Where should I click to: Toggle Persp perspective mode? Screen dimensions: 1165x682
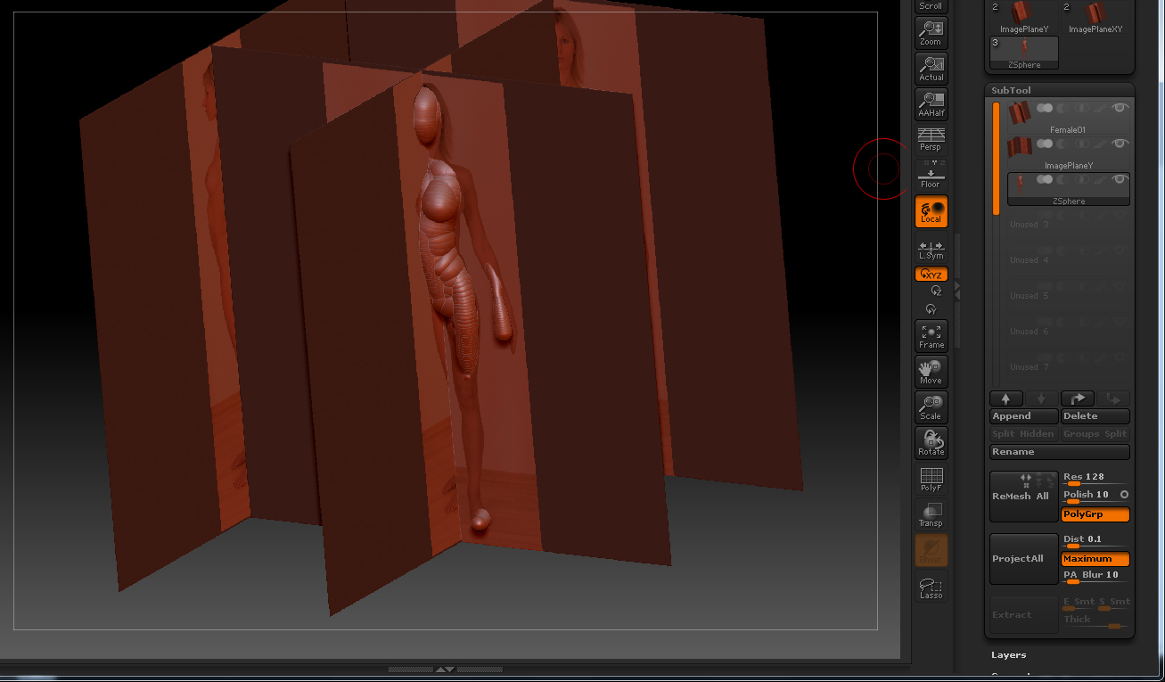(931, 139)
